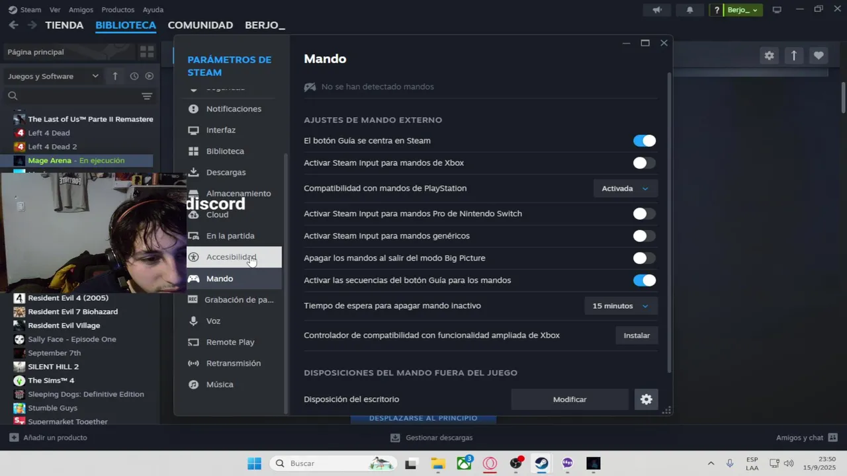Toggle Guide button chord sequences switch
The width and height of the screenshot is (847, 476).
[645, 280]
